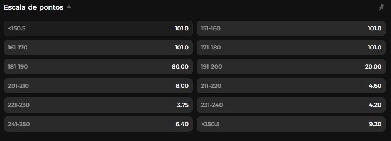Select 201-210 odds of 8.00

pyautogui.click(x=98, y=86)
